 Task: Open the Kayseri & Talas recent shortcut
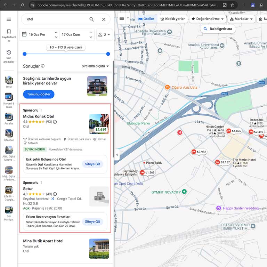[x=9, y=100]
